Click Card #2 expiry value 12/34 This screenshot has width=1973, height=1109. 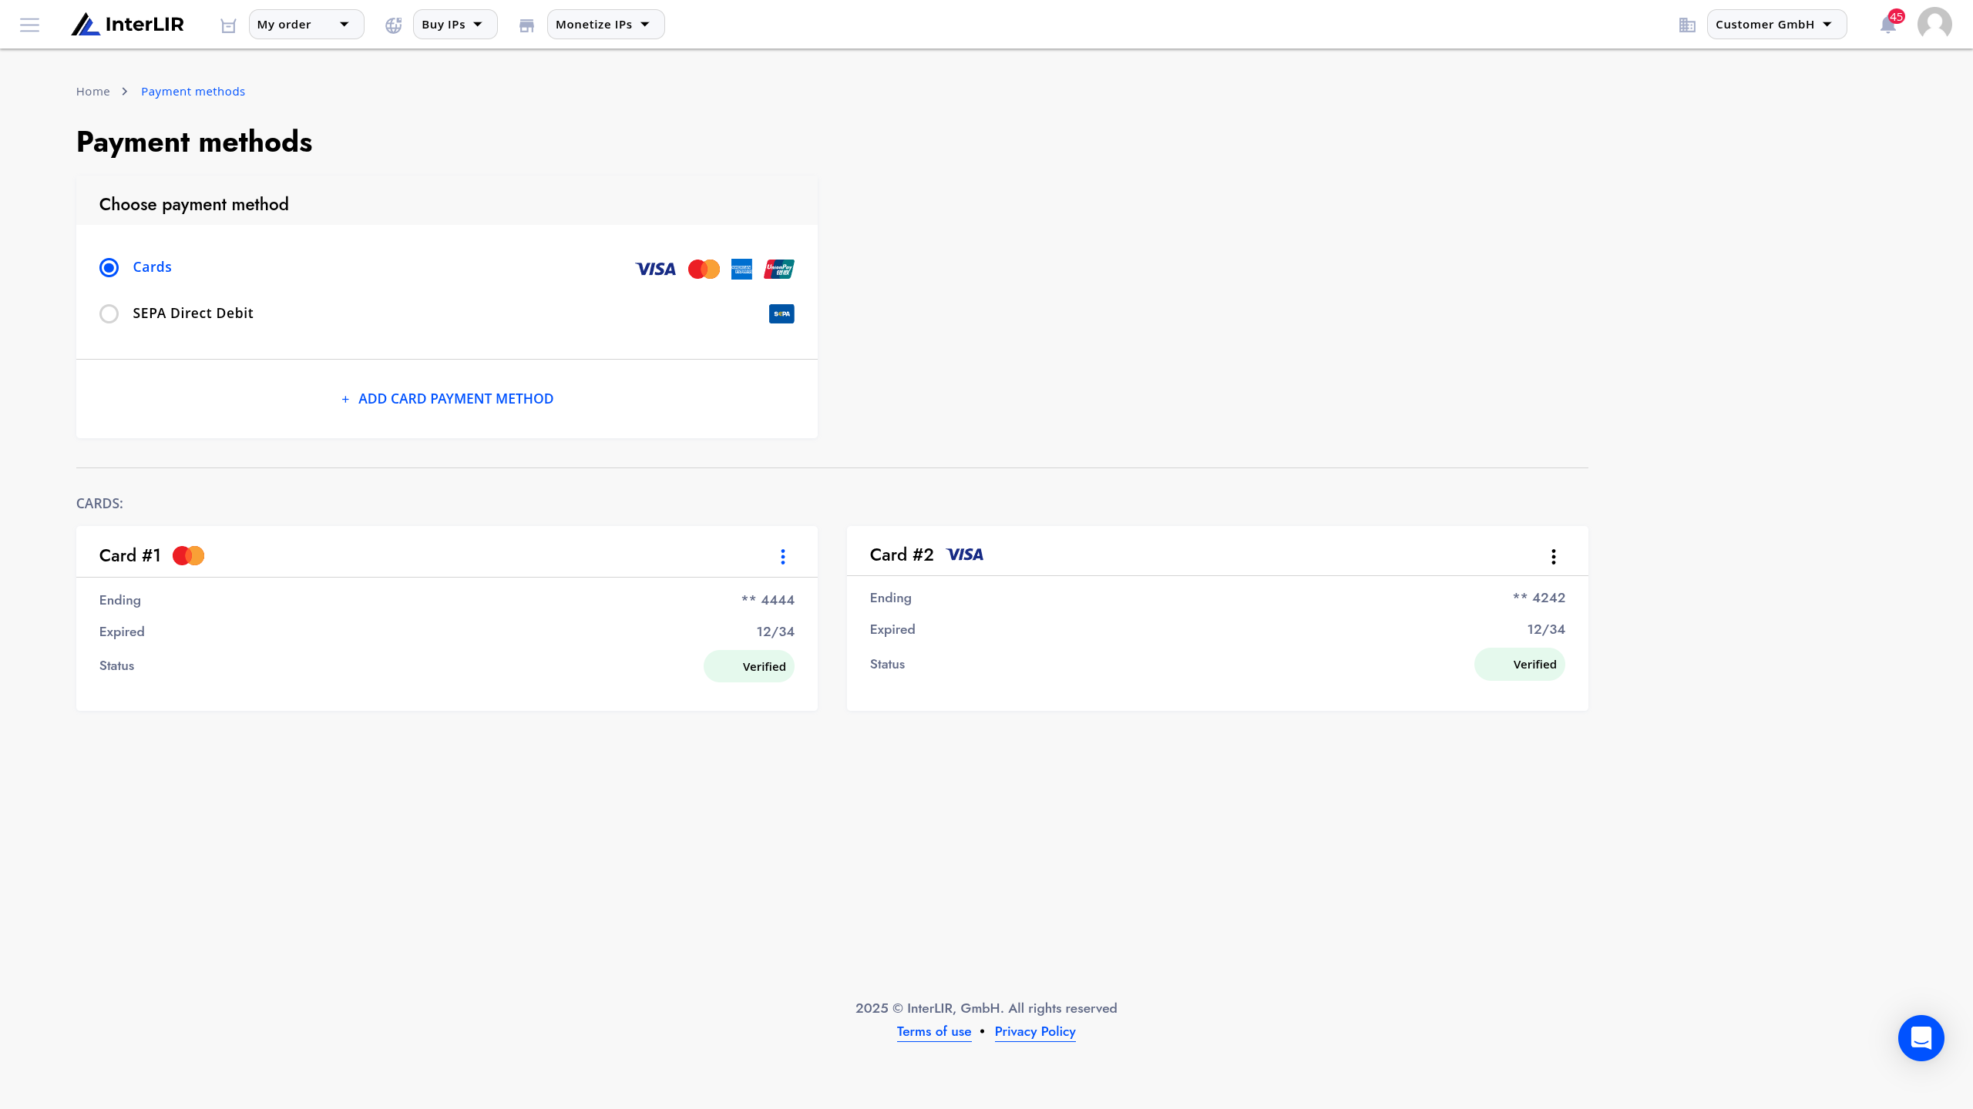1546,629
